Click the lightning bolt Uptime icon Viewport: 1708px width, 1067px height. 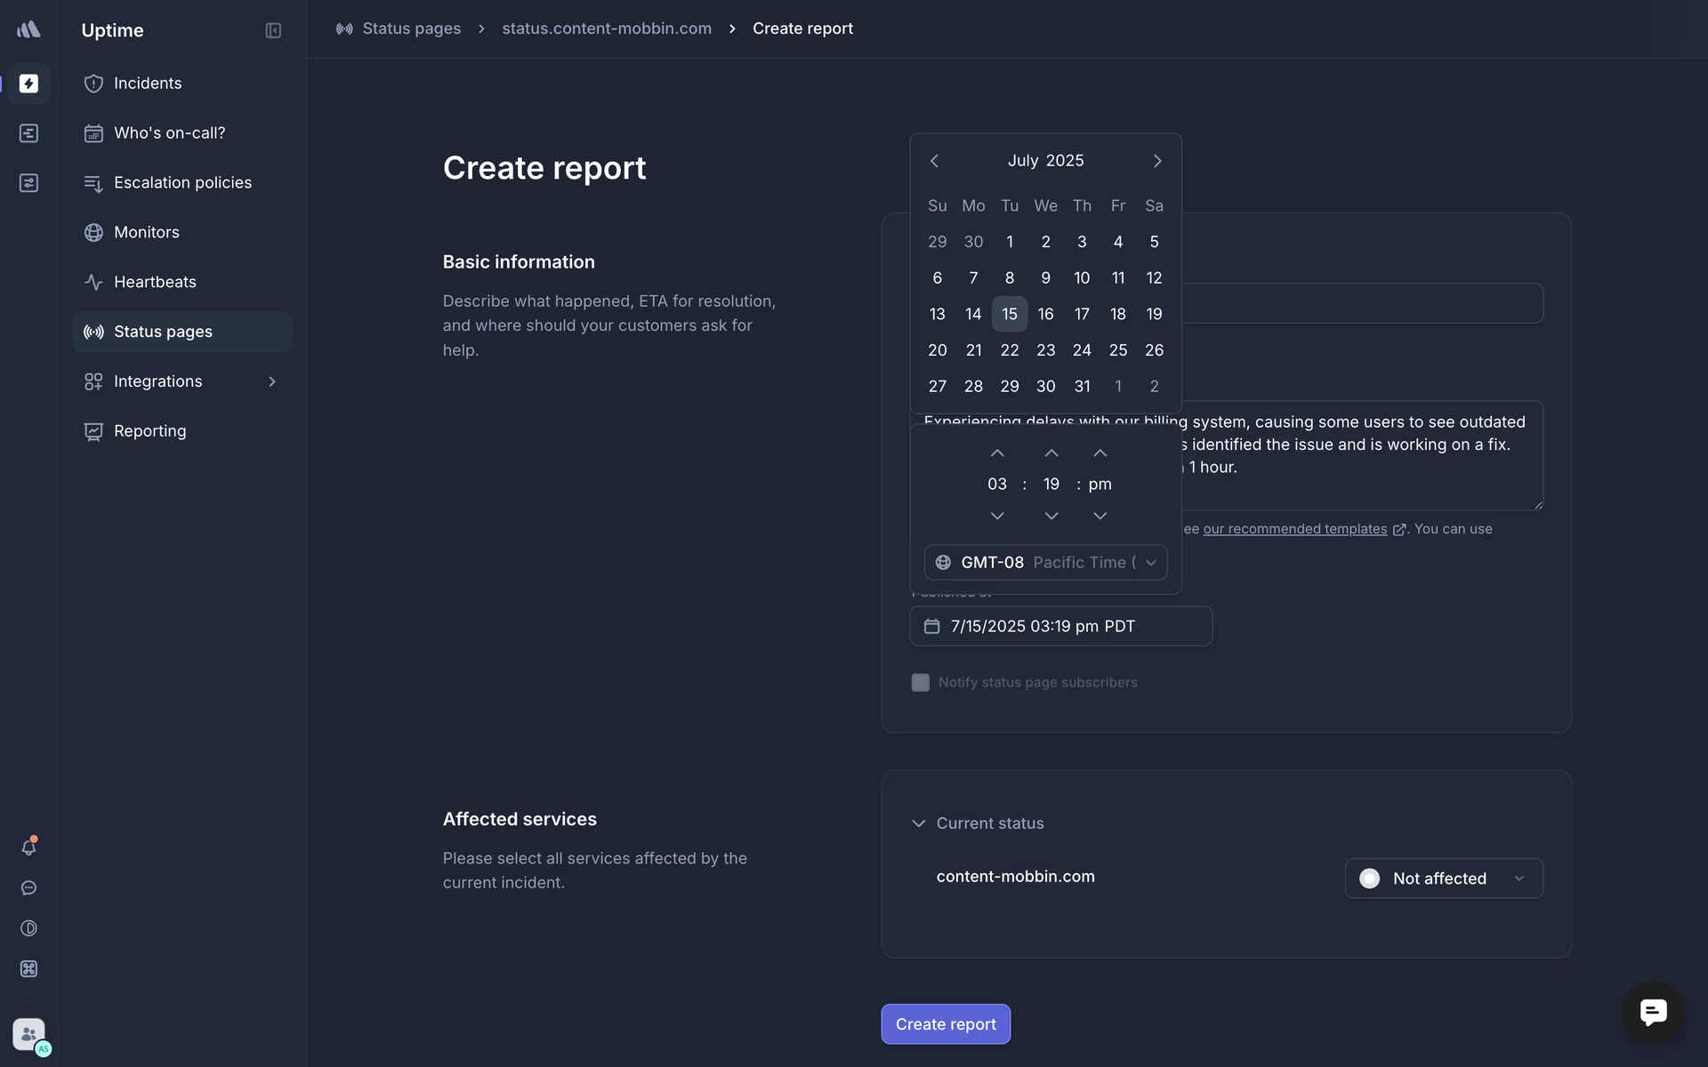[28, 84]
